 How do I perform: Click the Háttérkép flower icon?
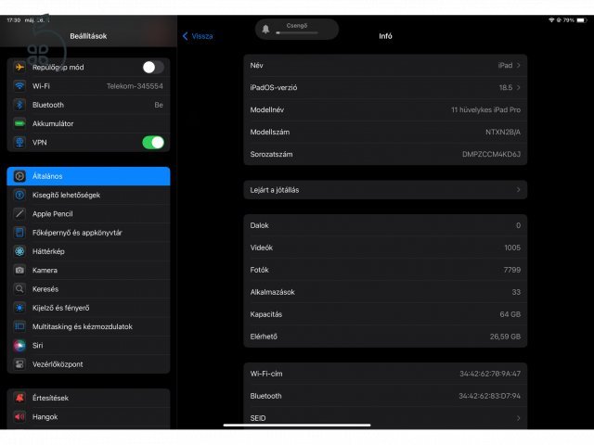[19, 251]
